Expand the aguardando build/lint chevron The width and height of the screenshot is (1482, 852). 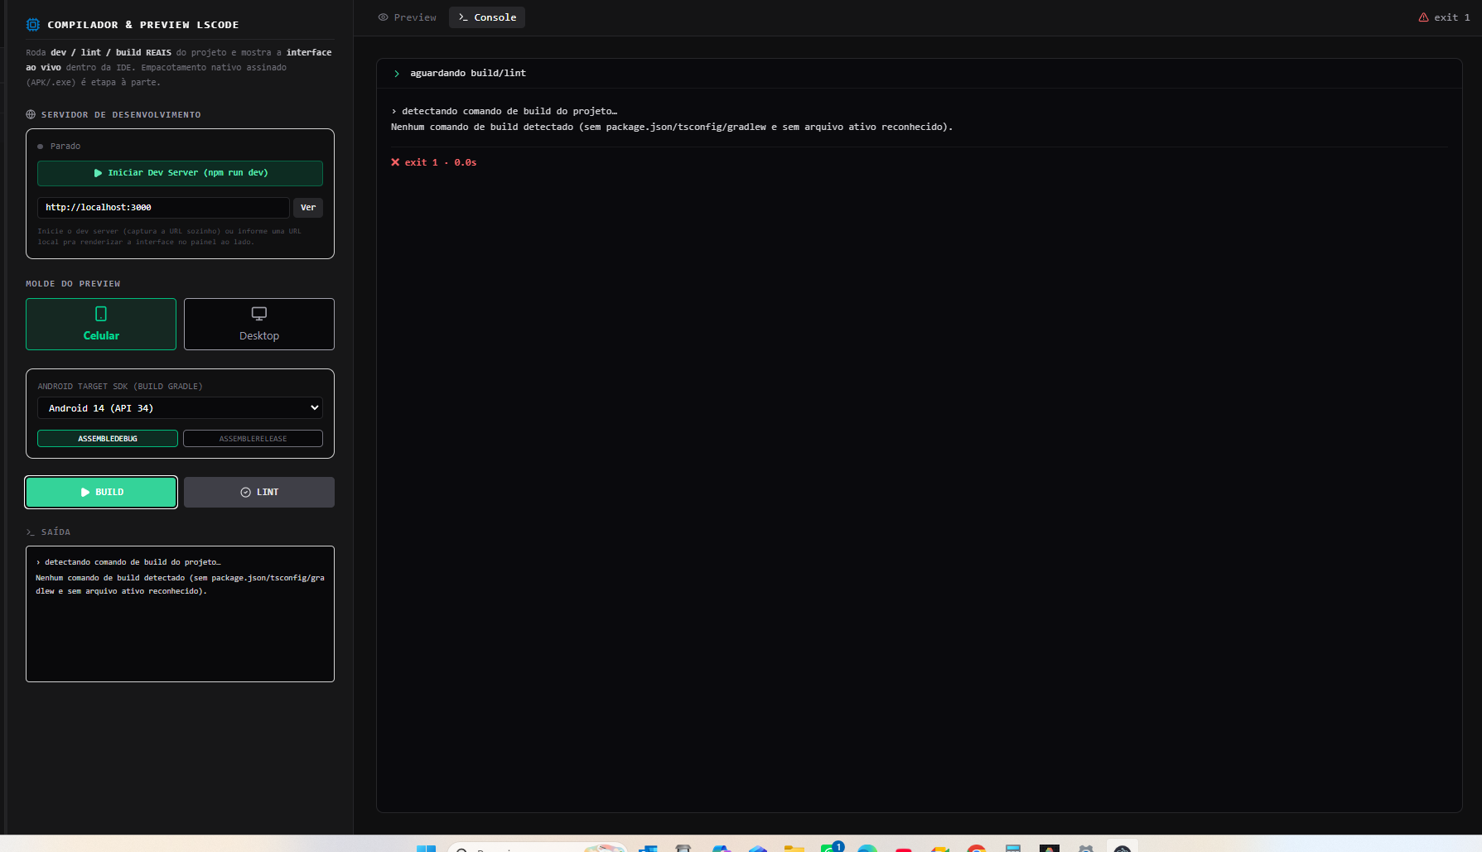pyautogui.click(x=397, y=74)
